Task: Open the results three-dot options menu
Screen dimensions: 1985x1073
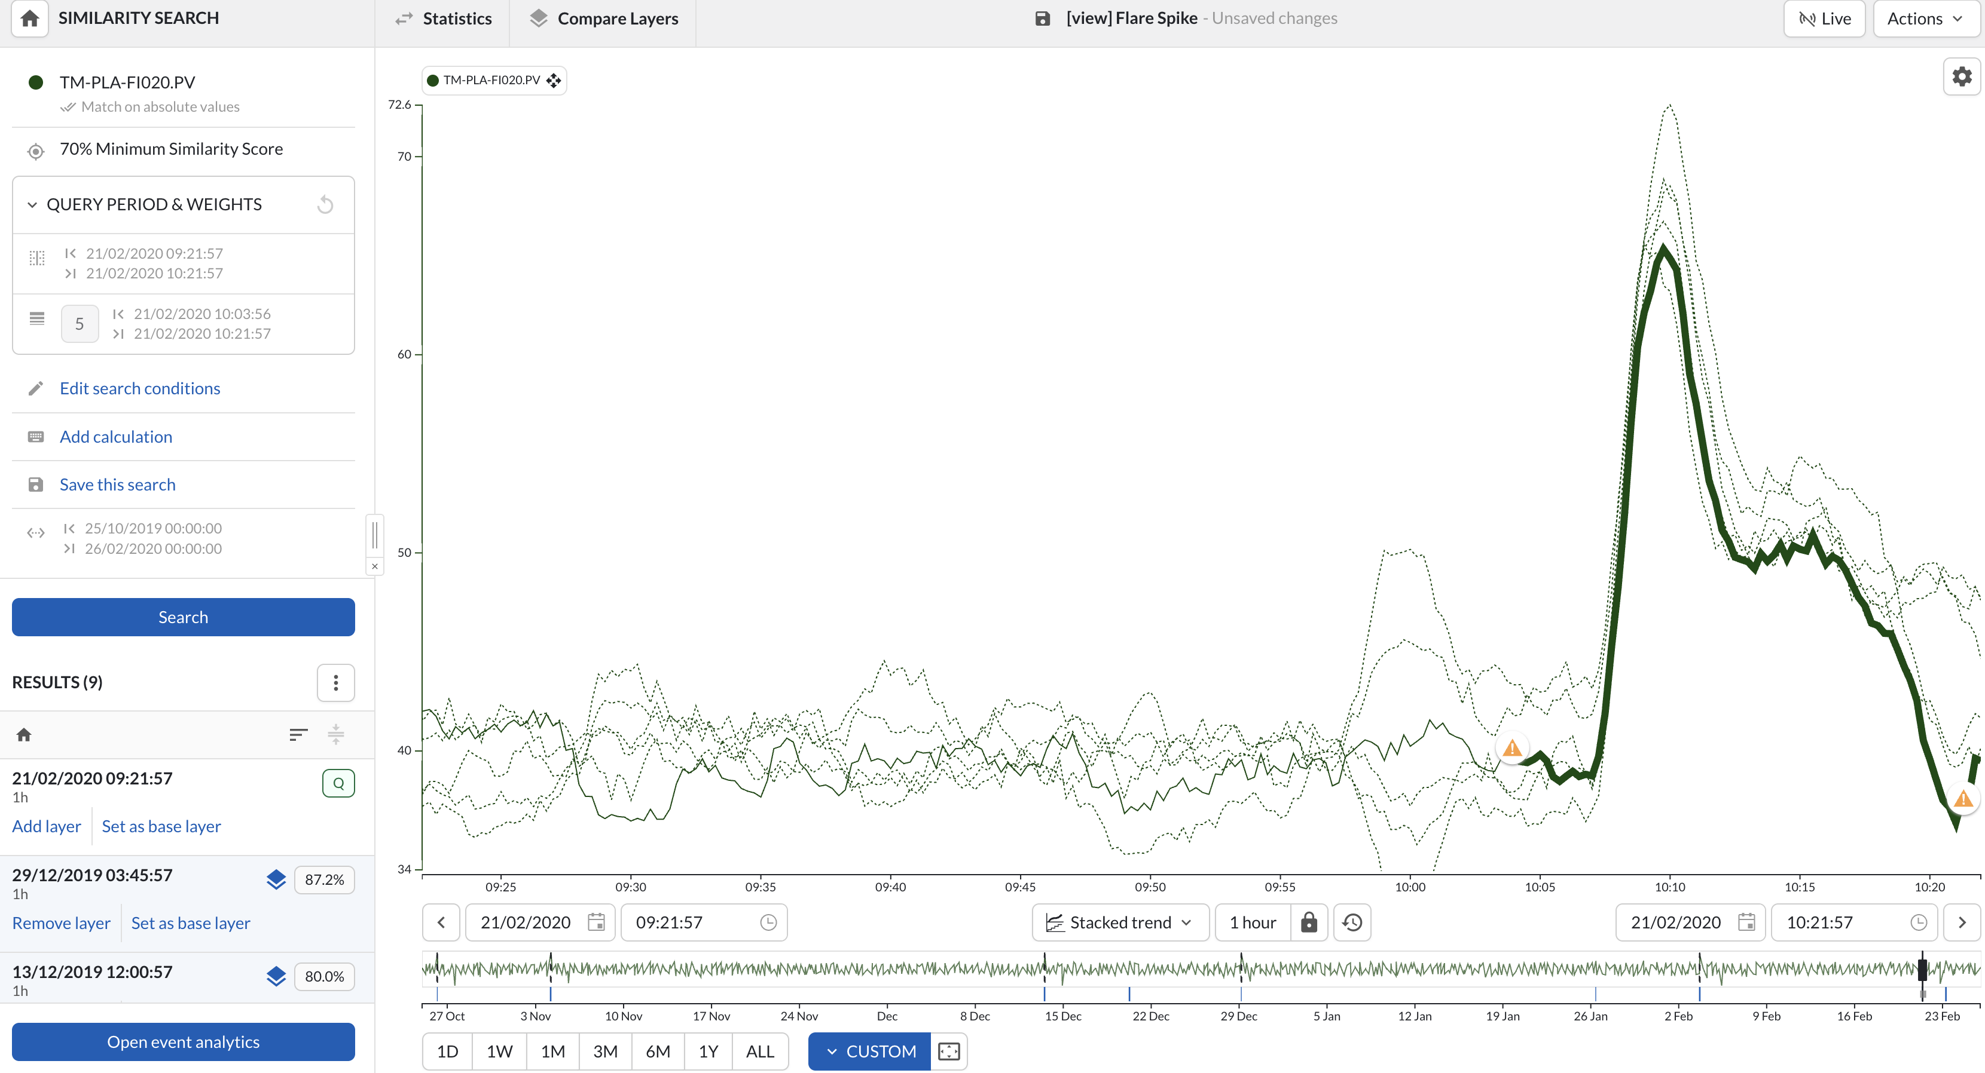Action: 336,683
